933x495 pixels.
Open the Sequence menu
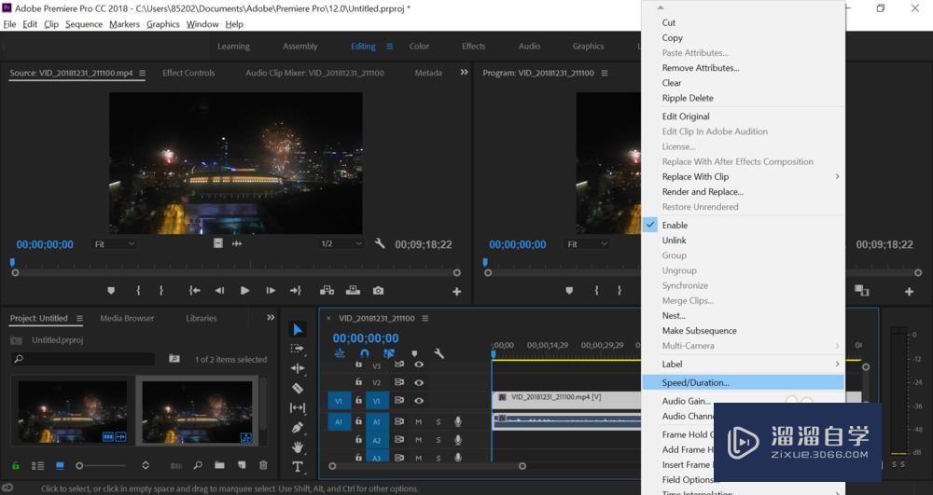click(x=84, y=24)
